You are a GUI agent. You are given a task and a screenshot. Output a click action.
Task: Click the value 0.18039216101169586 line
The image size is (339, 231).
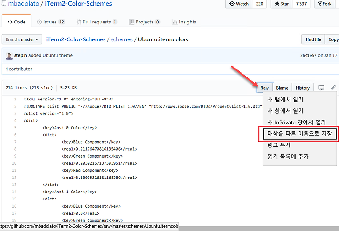(99, 177)
